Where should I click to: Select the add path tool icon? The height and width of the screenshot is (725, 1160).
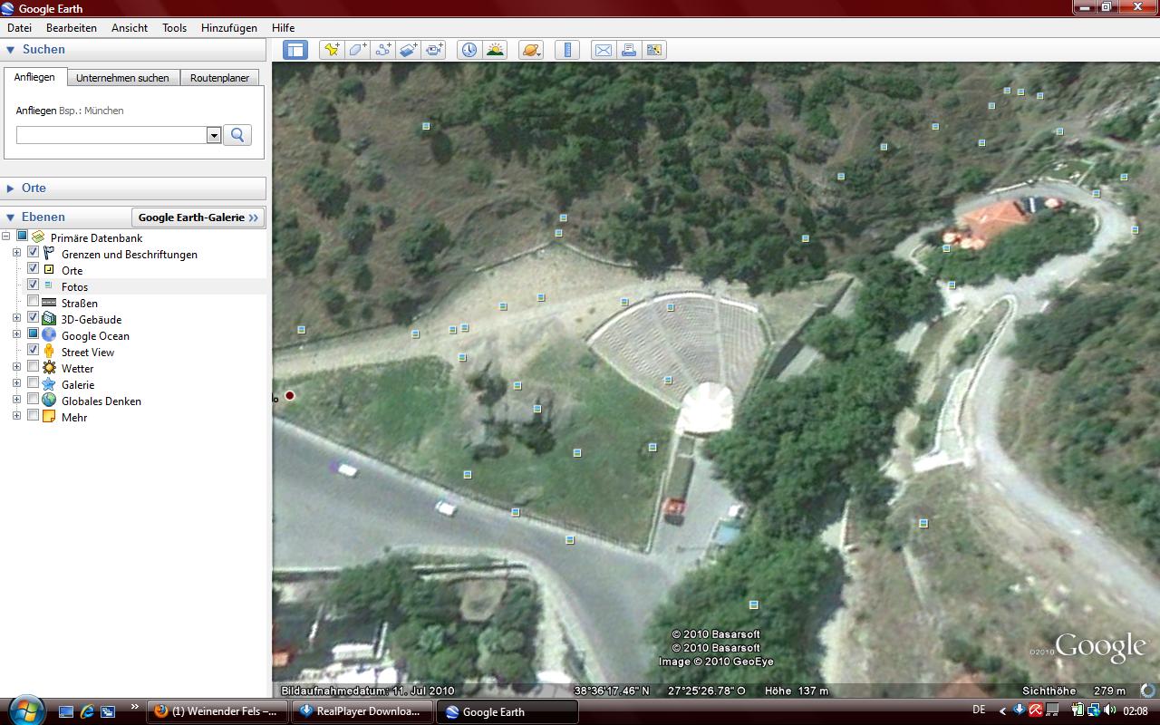pyautogui.click(x=382, y=50)
